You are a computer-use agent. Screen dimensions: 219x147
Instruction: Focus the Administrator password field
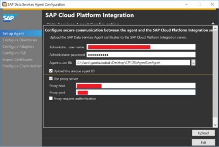tap(141, 54)
